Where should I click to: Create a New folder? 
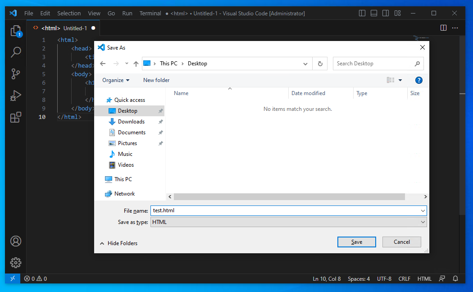[156, 80]
